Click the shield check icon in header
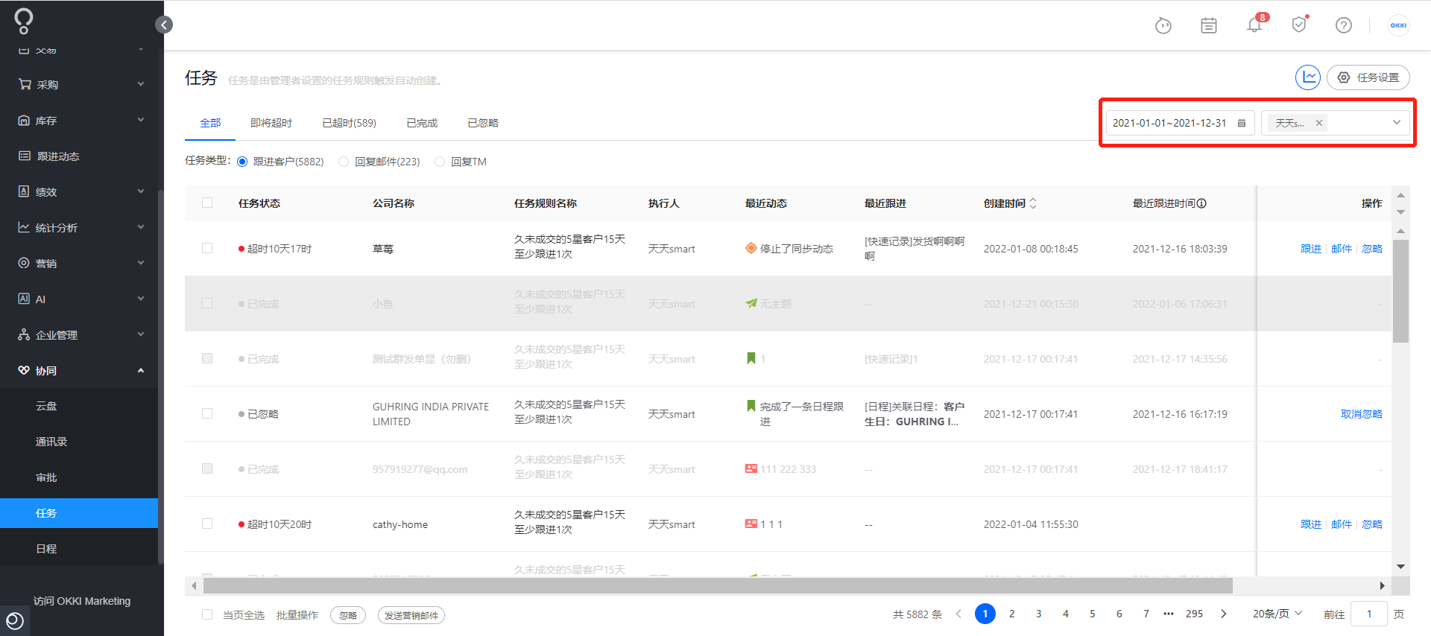The width and height of the screenshot is (1431, 636). click(x=1300, y=25)
